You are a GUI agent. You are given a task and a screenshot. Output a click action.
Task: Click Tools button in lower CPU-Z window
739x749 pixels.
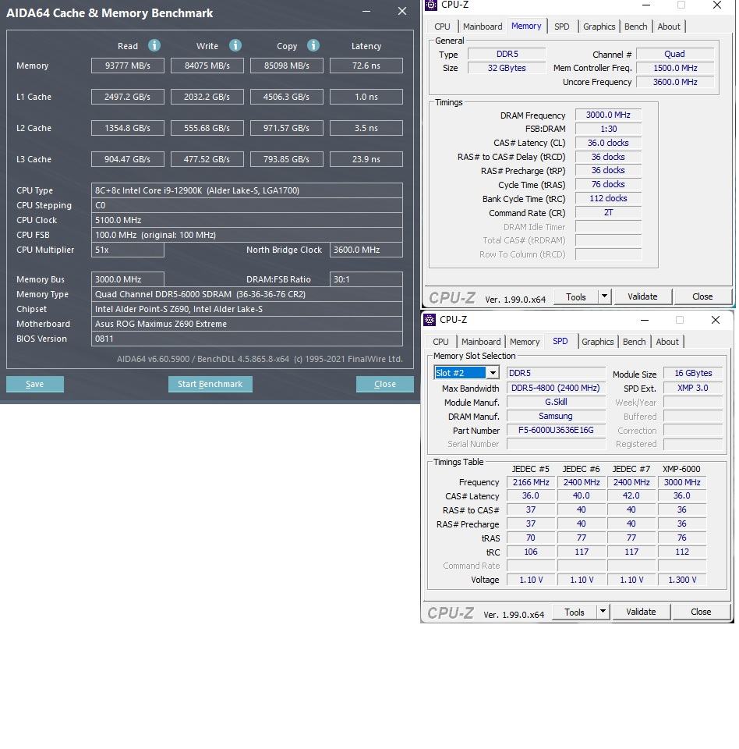click(575, 612)
